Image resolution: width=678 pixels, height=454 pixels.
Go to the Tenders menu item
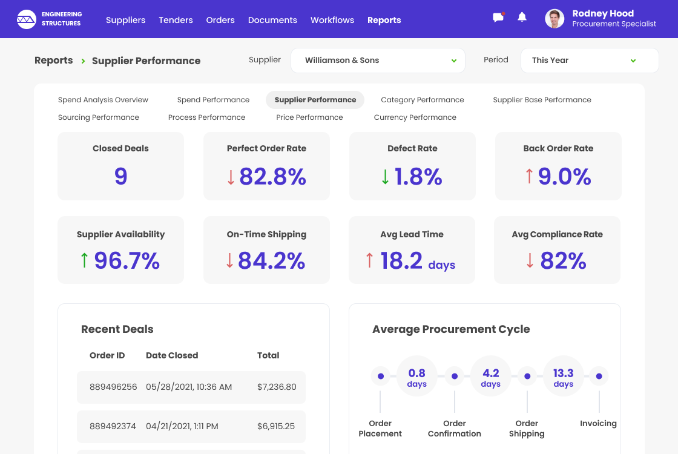click(x=176, y=20)
